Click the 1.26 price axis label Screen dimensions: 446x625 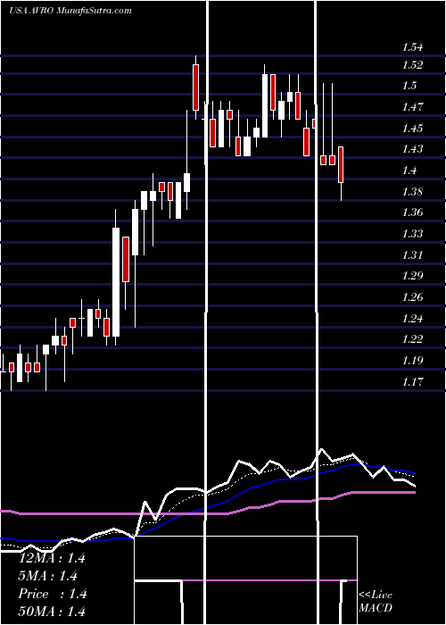[x=412, y=297]
